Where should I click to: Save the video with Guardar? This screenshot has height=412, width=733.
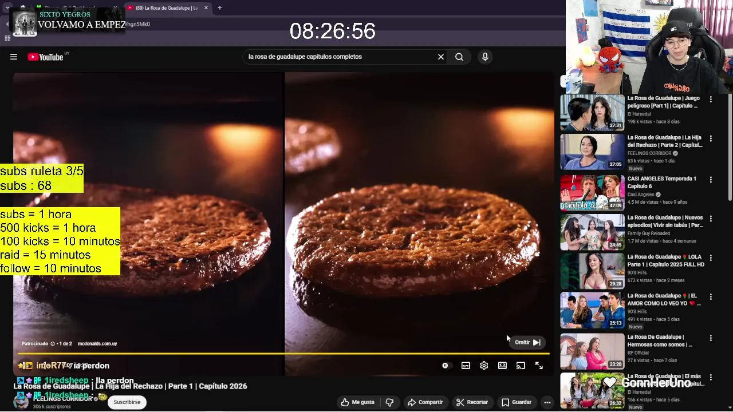pos(517,402)
